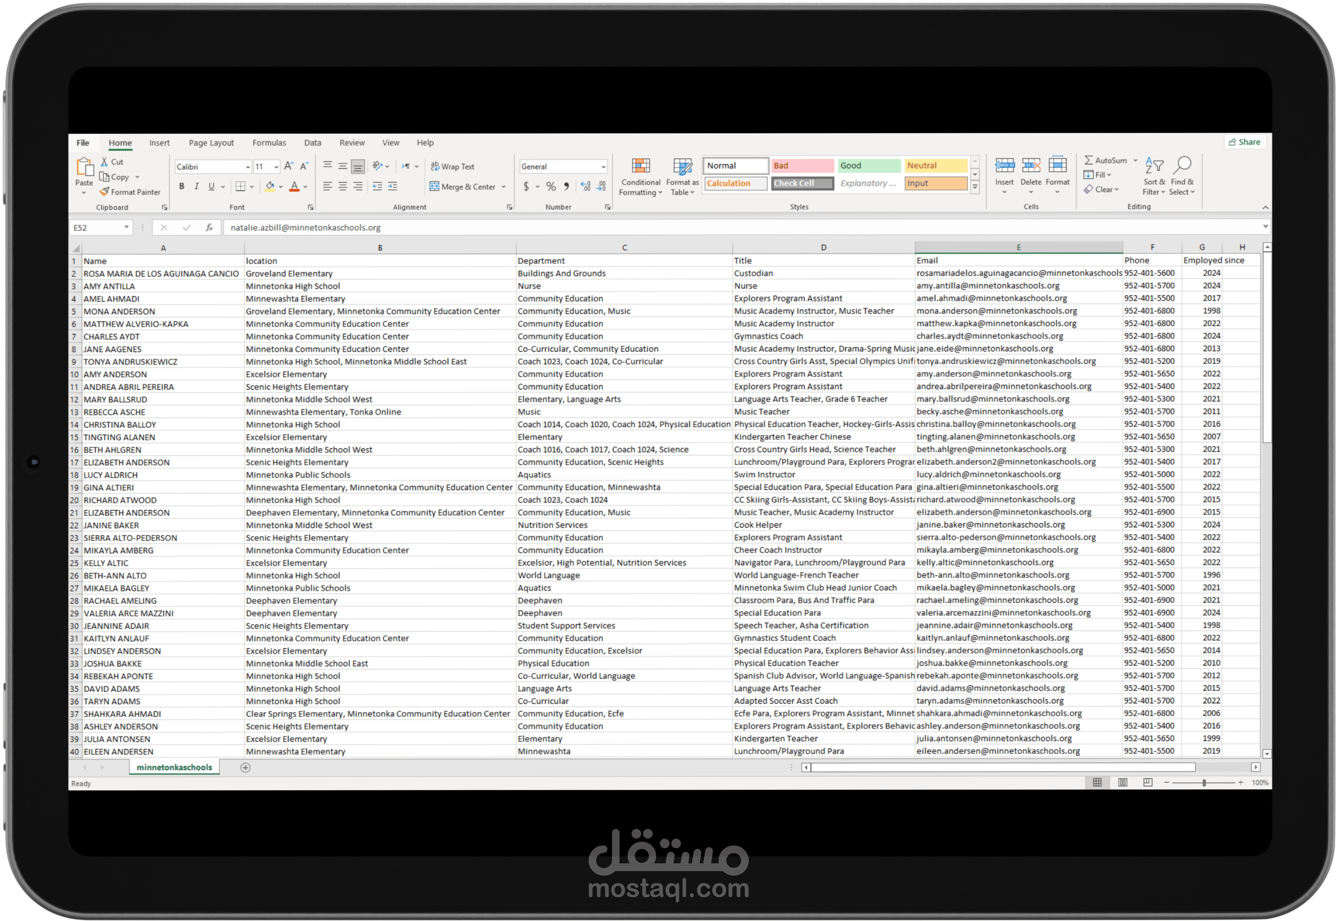Click the minnetonkaschools sheet tab
This screenshot has height=921, width=1338.
(174, 767)
